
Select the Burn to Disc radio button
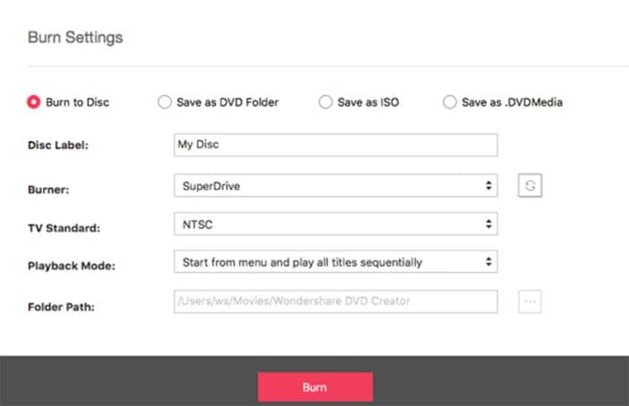[x=34, y=101]
